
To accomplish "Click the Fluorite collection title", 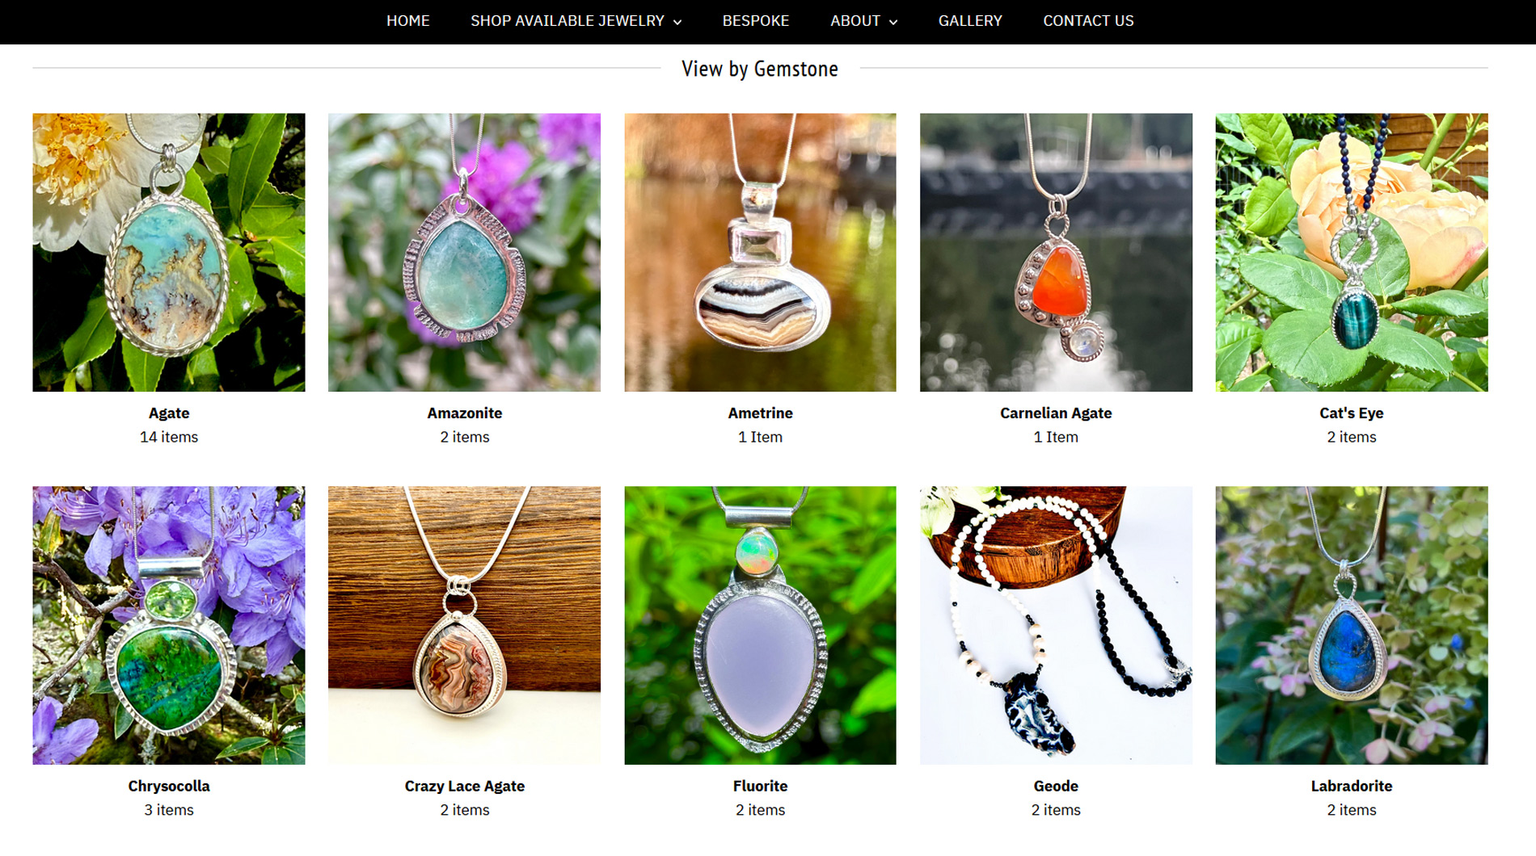I will click(x=760, y=786).
